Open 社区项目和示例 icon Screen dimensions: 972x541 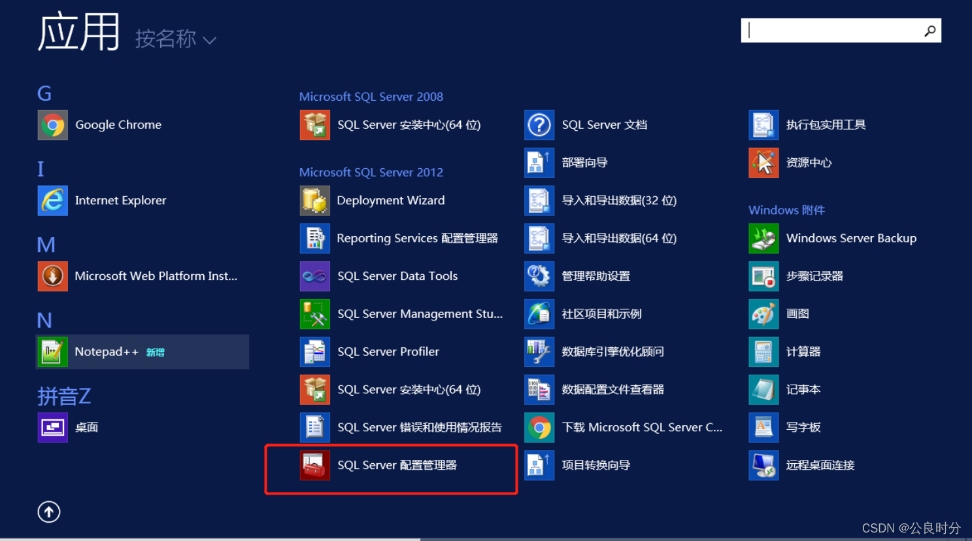(x=539, y=314)
